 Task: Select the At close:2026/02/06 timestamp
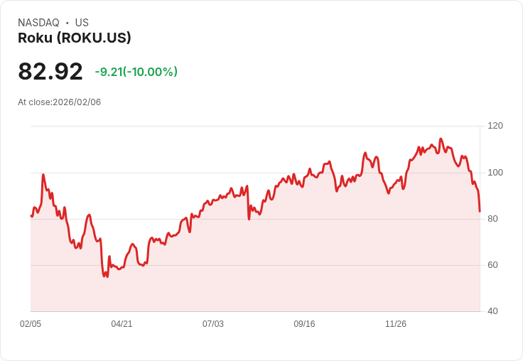point(60,102)
